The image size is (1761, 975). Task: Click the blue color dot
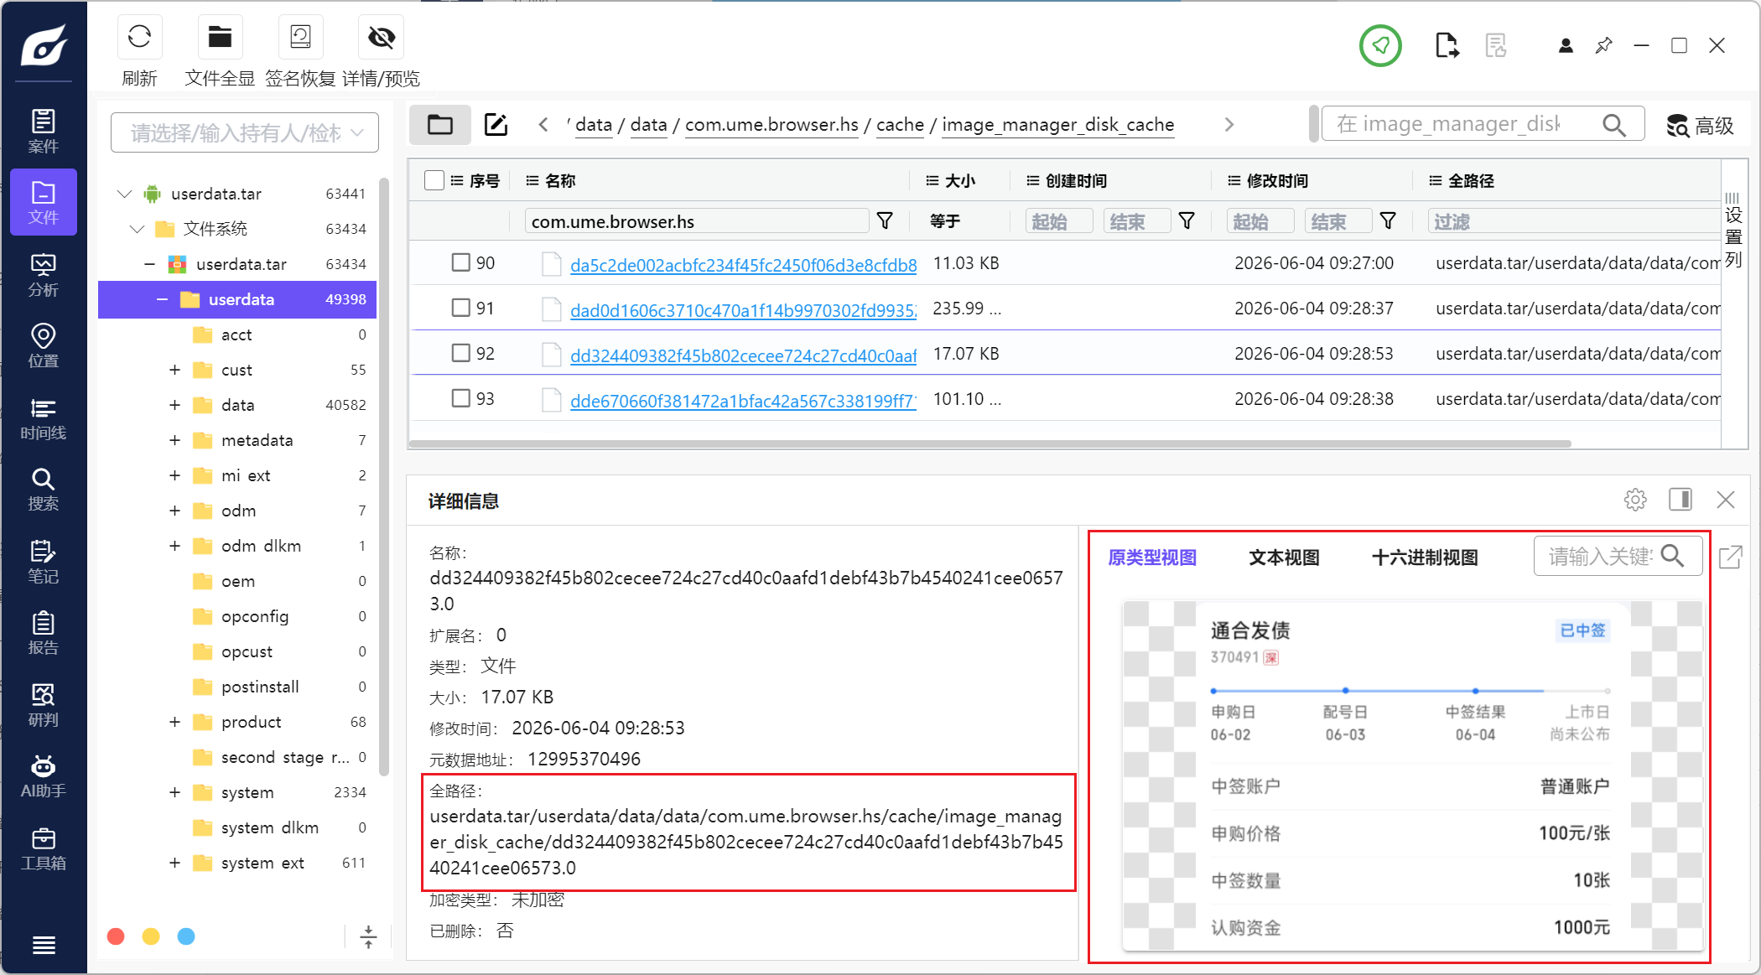tap(186, 936)
